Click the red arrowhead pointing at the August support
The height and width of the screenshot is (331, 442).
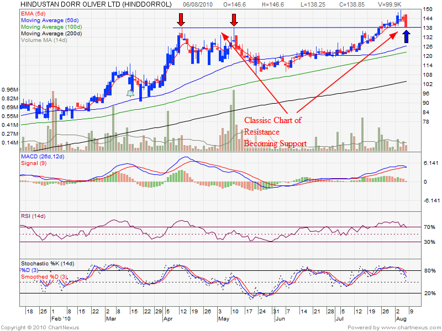coord(395,34)
